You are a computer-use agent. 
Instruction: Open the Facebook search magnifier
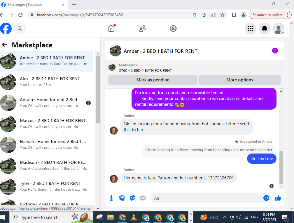click(20, 28)
